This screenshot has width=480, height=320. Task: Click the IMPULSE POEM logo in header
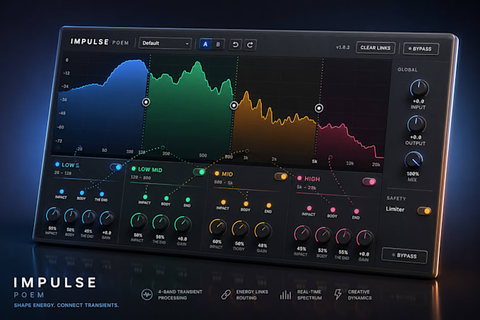pyautogui.click(x=100, y=42)
